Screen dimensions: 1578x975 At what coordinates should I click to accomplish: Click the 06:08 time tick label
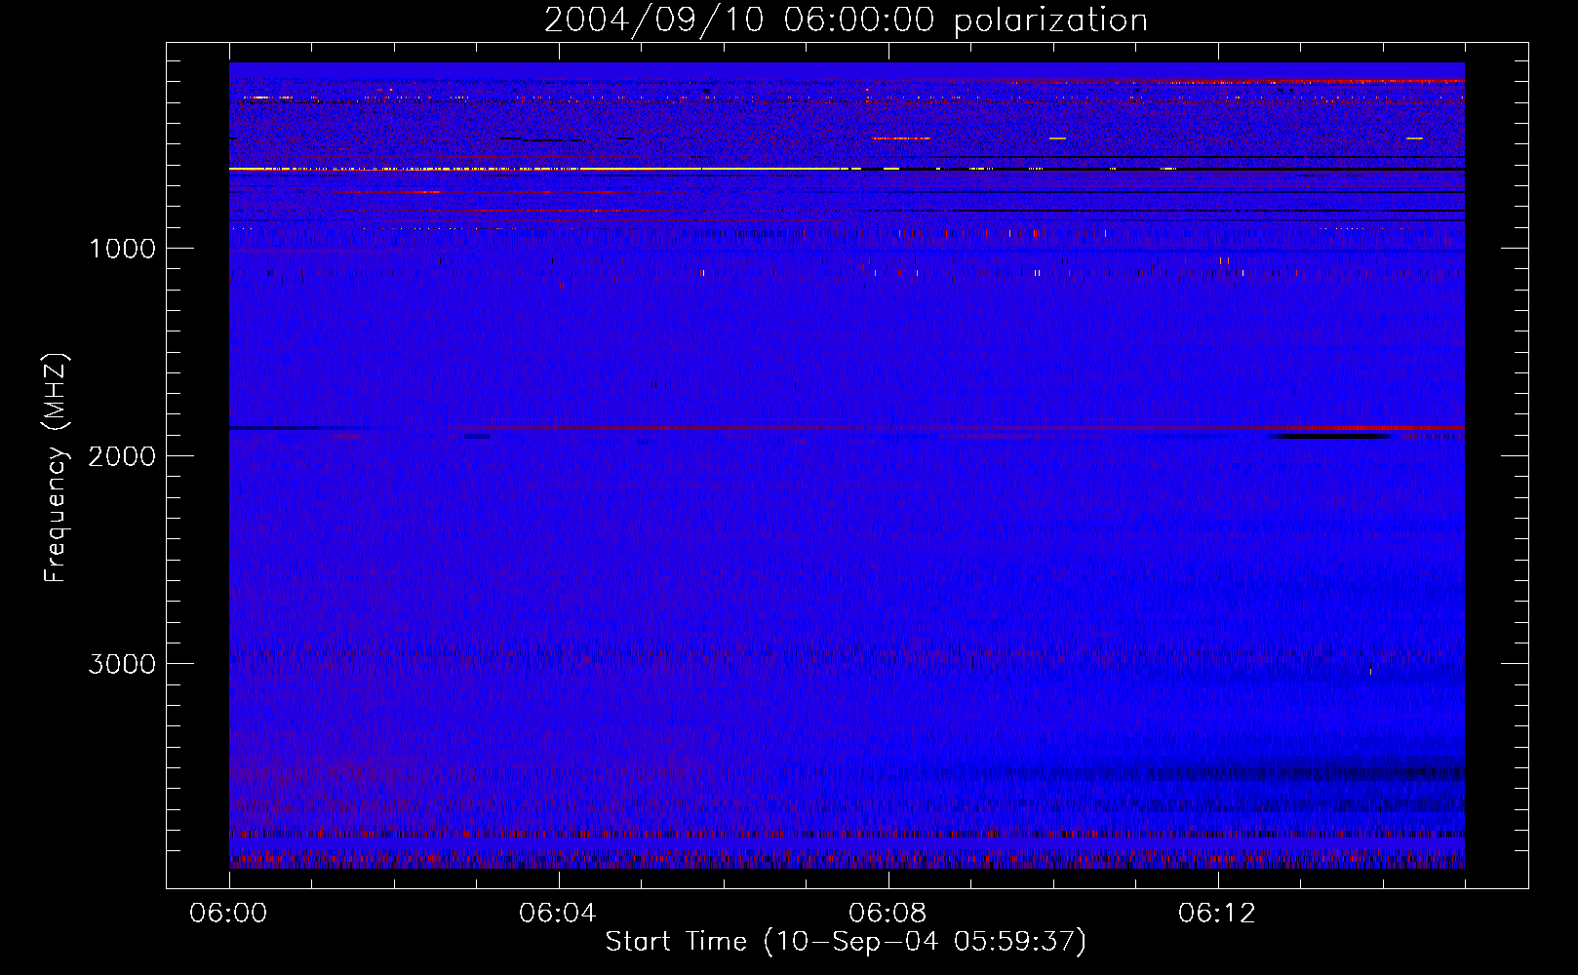pos(888,914)
